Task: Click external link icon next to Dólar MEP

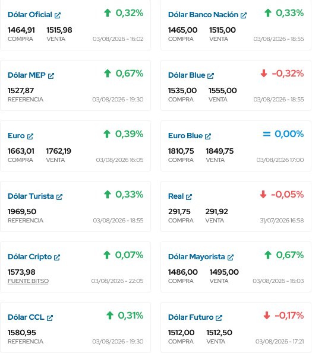Action: pyautogui.click(x=51, y=76)
